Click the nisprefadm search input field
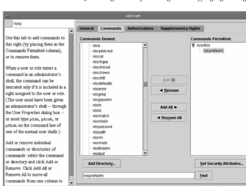Screen dimensions: 246x186 coord(139,175)
